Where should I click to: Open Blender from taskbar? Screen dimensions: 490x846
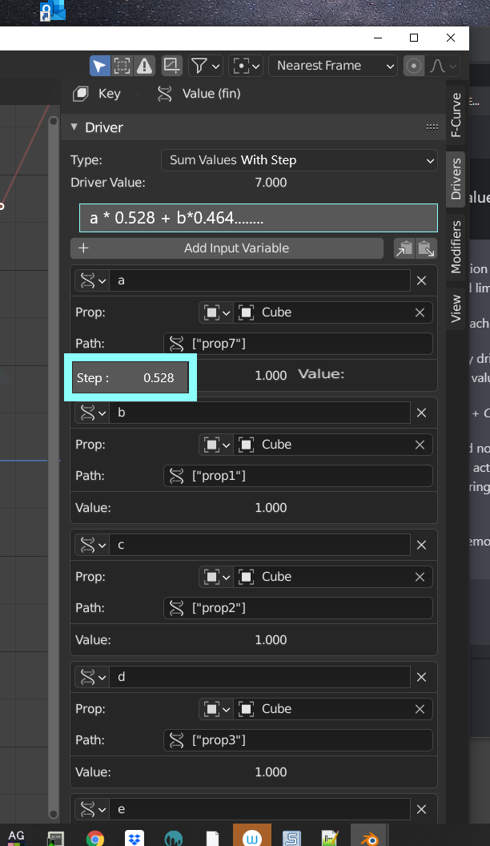369,837
